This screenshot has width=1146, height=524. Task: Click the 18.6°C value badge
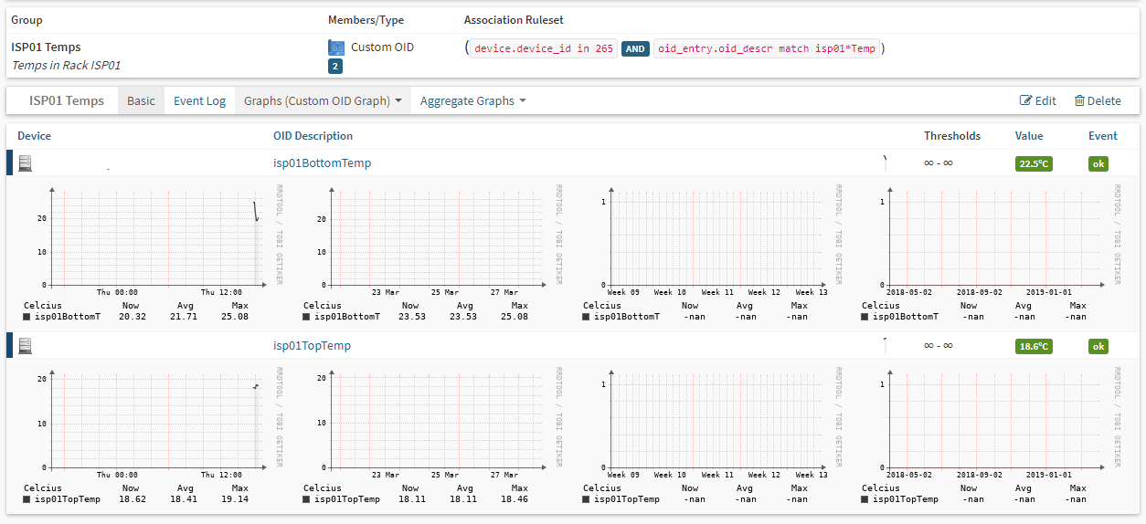[1034, 347]
